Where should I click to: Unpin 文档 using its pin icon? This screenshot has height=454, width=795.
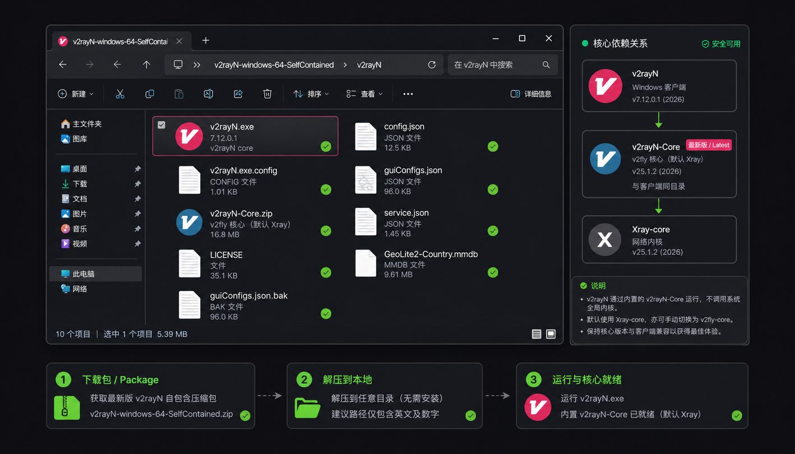[137, 198]
